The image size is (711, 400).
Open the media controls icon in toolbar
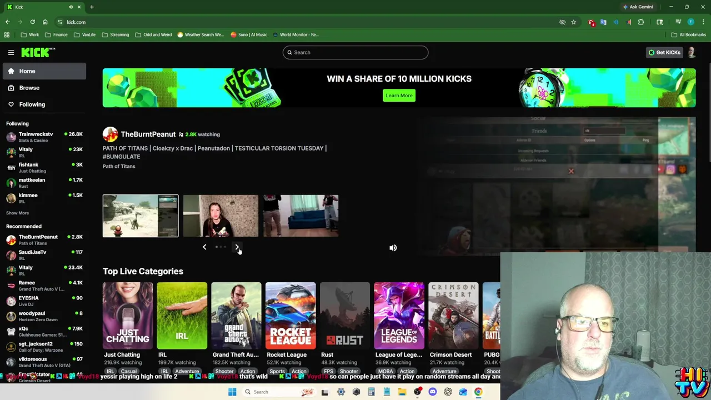(x=678, y=22)
